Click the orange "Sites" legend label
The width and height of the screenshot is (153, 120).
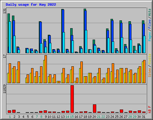pos(149,73)
